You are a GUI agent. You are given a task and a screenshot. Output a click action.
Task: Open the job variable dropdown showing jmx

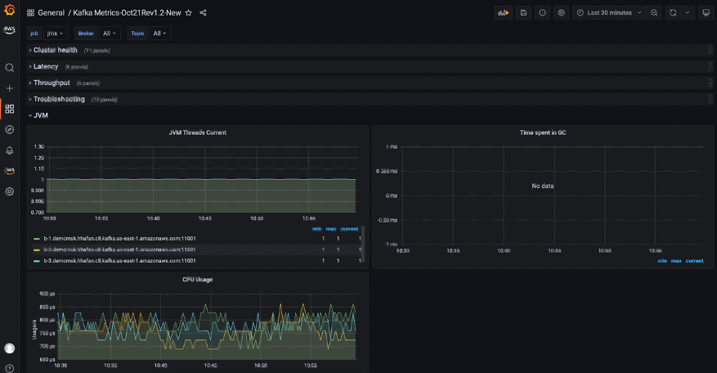[56, 34]
